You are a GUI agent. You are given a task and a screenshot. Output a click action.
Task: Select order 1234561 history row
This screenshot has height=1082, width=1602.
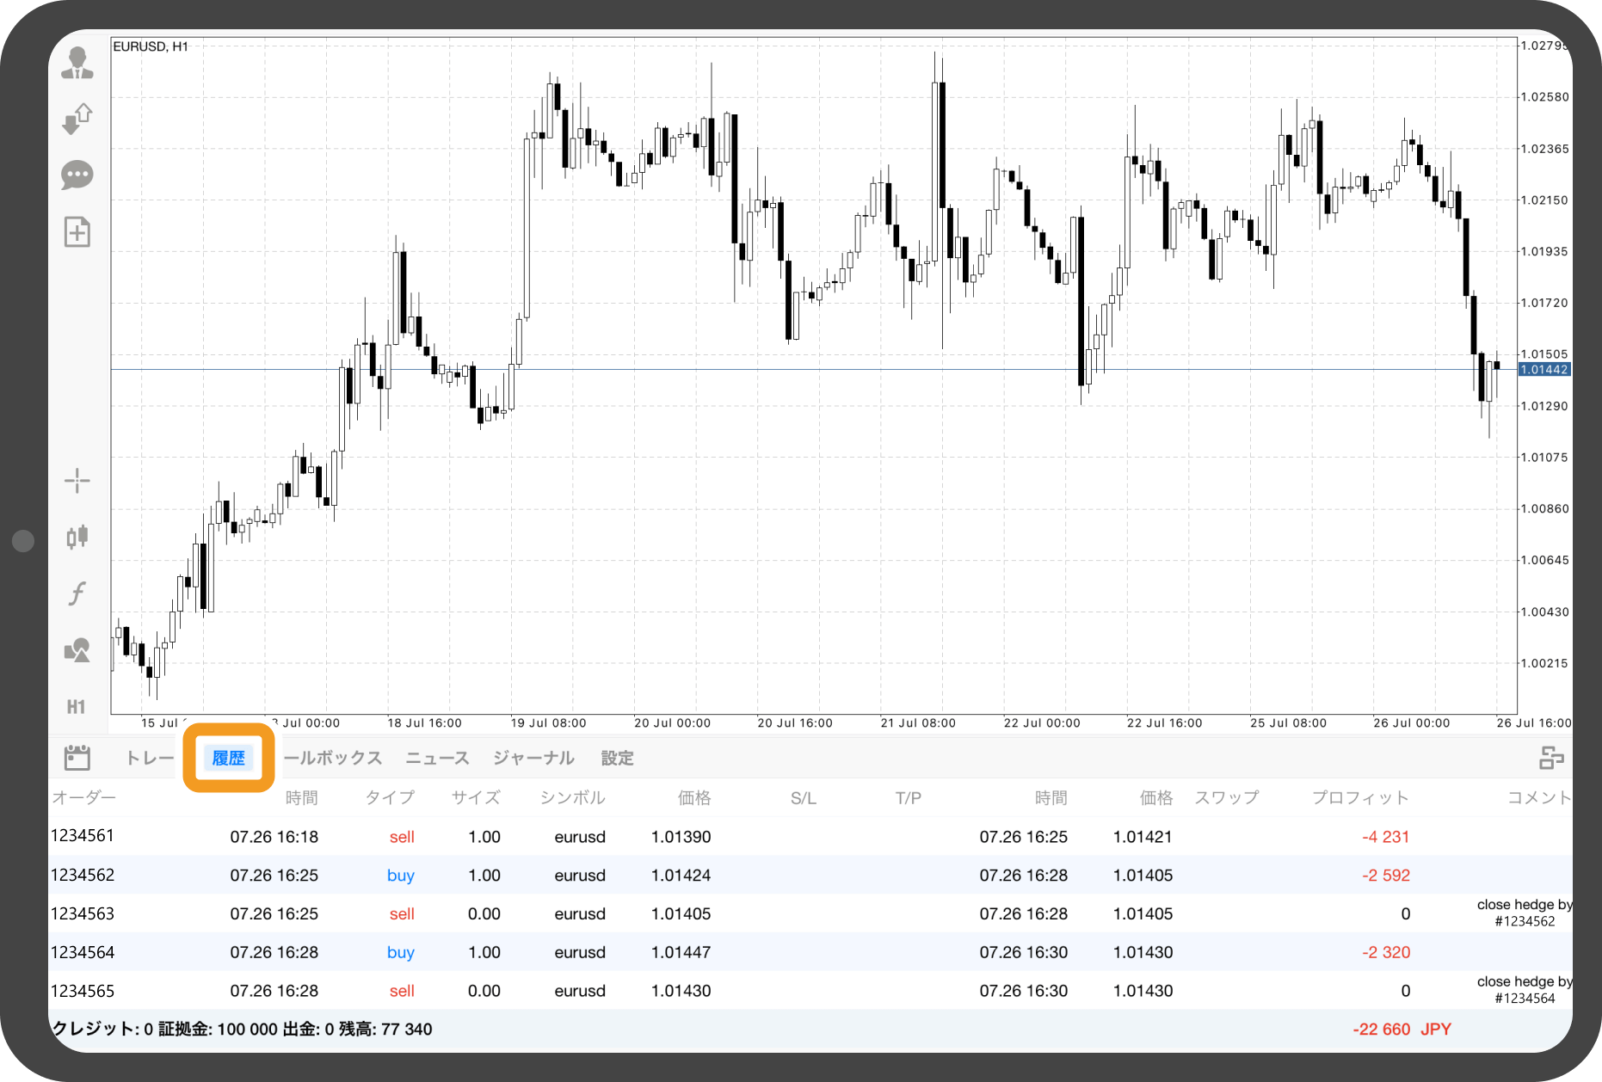tap(83, 836)
